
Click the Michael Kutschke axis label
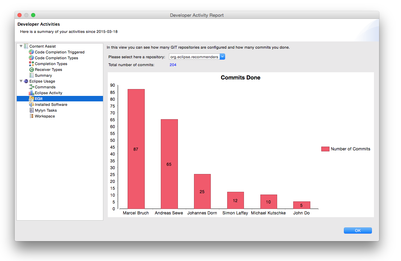tap(268, 213)
